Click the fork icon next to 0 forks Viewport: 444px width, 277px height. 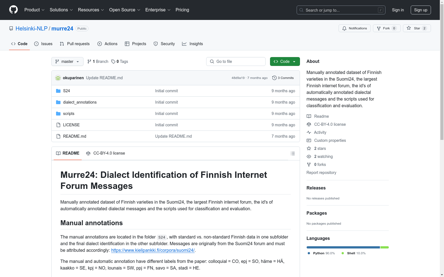pos(309,165)
